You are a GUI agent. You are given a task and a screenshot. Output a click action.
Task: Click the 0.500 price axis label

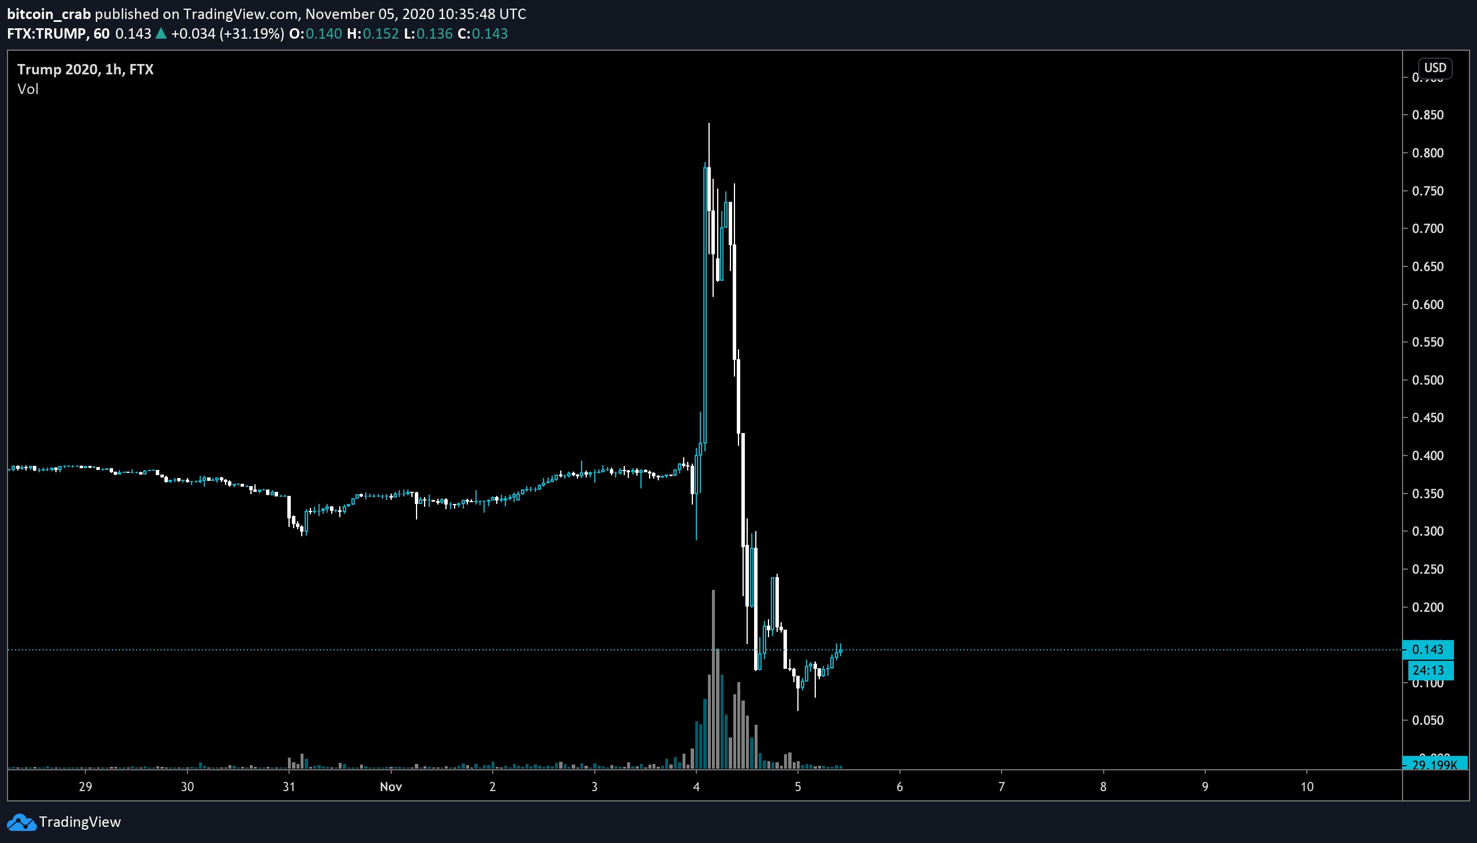click(1428, 381)
